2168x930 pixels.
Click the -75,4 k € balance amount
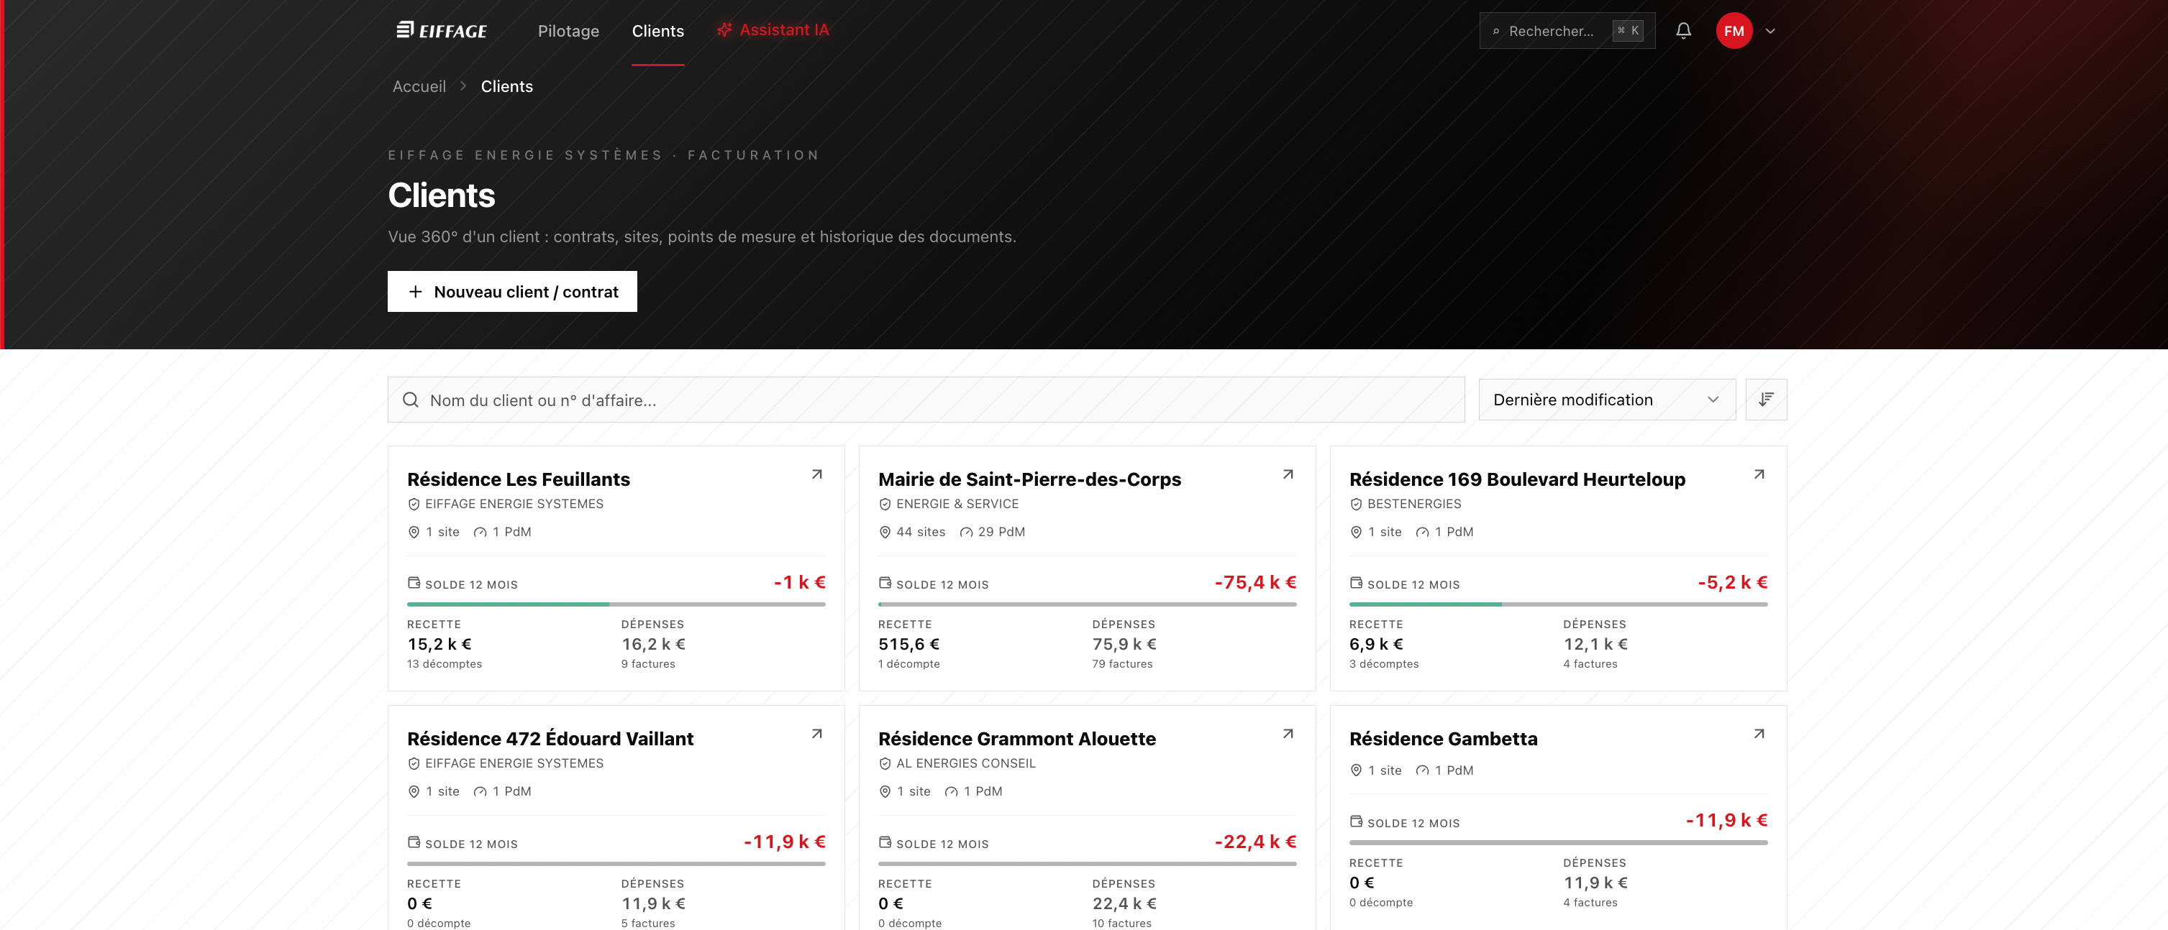click(x=1255, y=583)
